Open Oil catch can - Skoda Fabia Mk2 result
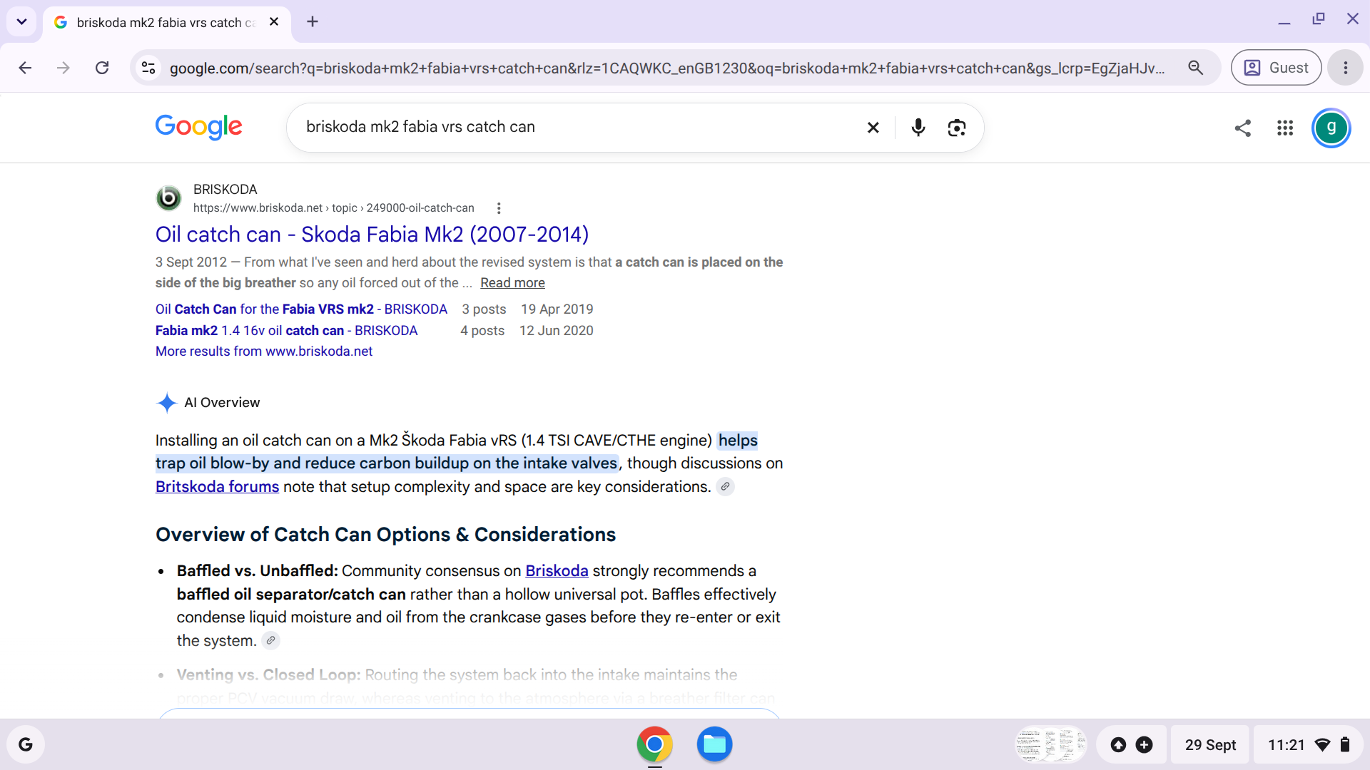Image resolution: width=1370 pixels, height=770 pixels. click(x=372, y=234)
